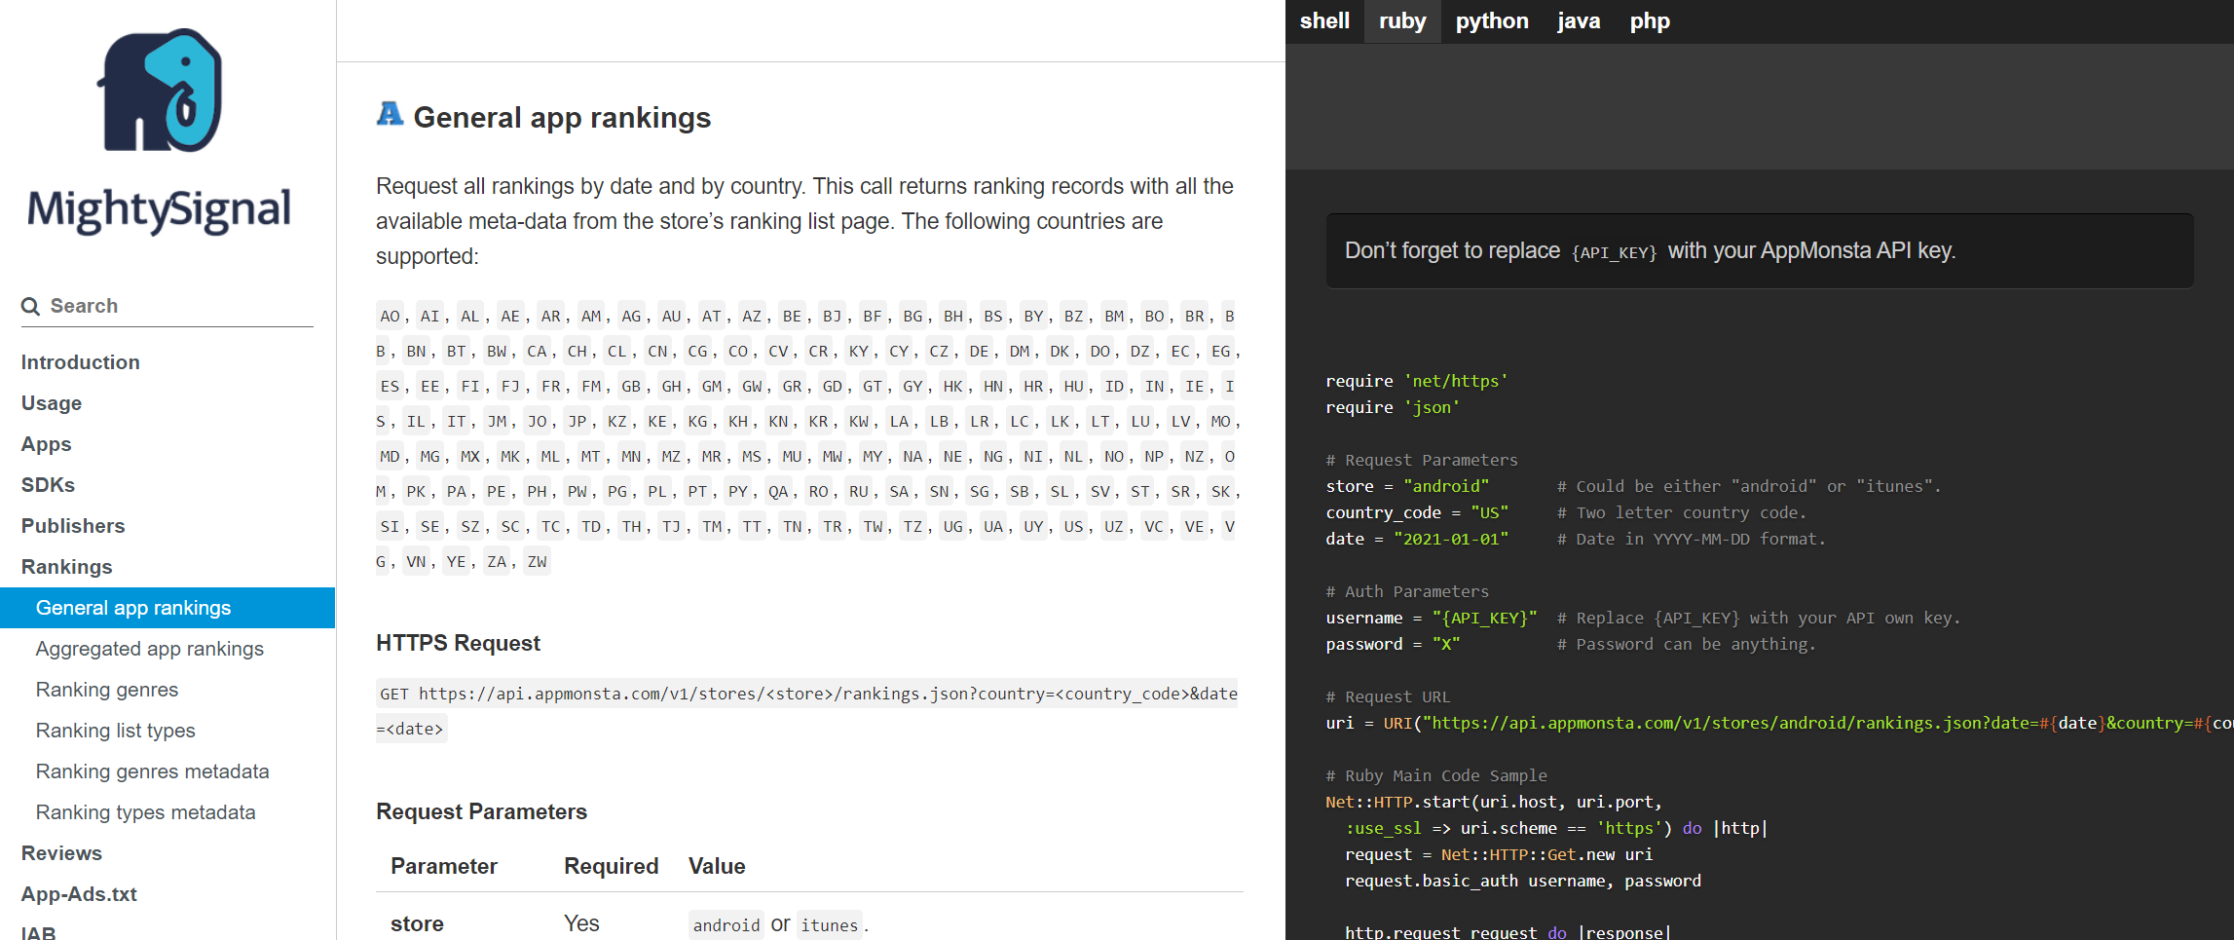2234x940 pixels.
Task: Select General app rankings in sidebar
Action: click(168, 608)
